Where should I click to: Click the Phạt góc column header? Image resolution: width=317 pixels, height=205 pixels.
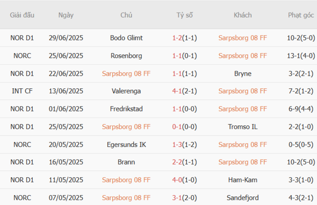[301, 15]
